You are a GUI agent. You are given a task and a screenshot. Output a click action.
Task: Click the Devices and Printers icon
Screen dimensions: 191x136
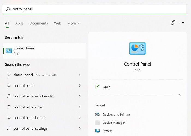click(x=97, y=114)
